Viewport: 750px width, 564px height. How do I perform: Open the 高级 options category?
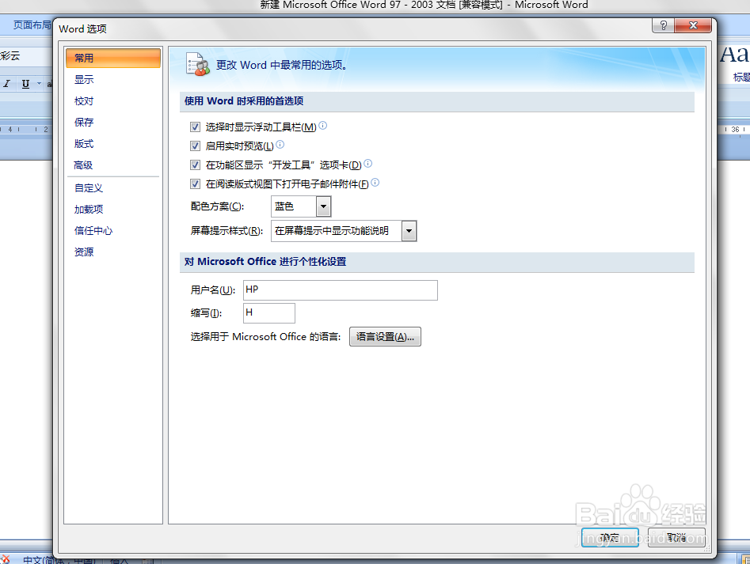[x=83, y=165]
